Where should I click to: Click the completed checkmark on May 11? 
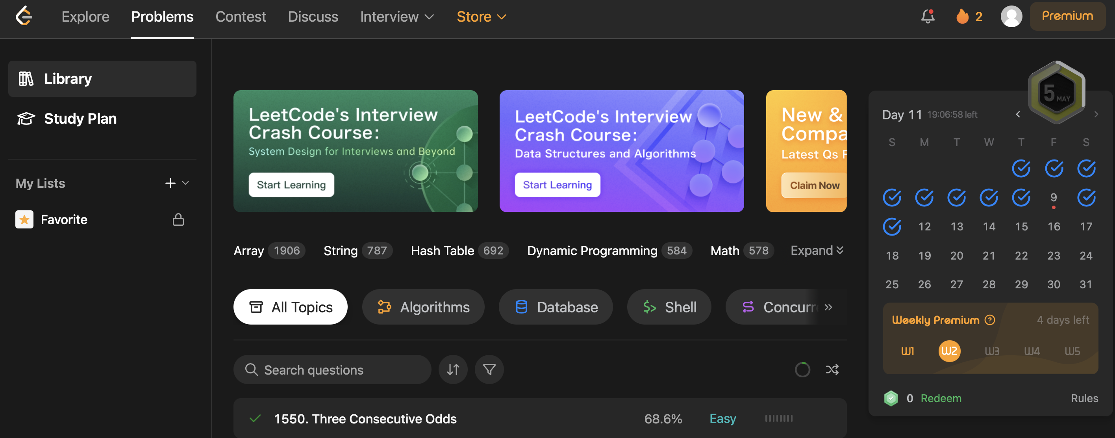(892, 226)
